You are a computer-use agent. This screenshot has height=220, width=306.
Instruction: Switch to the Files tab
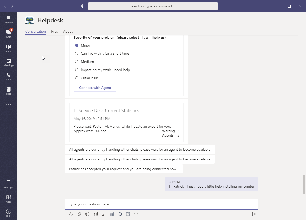(x=54, y=31)
